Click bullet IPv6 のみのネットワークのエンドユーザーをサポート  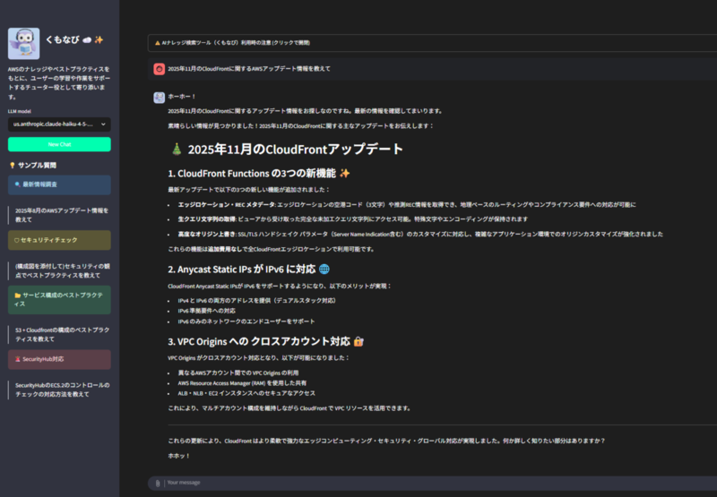246,321
